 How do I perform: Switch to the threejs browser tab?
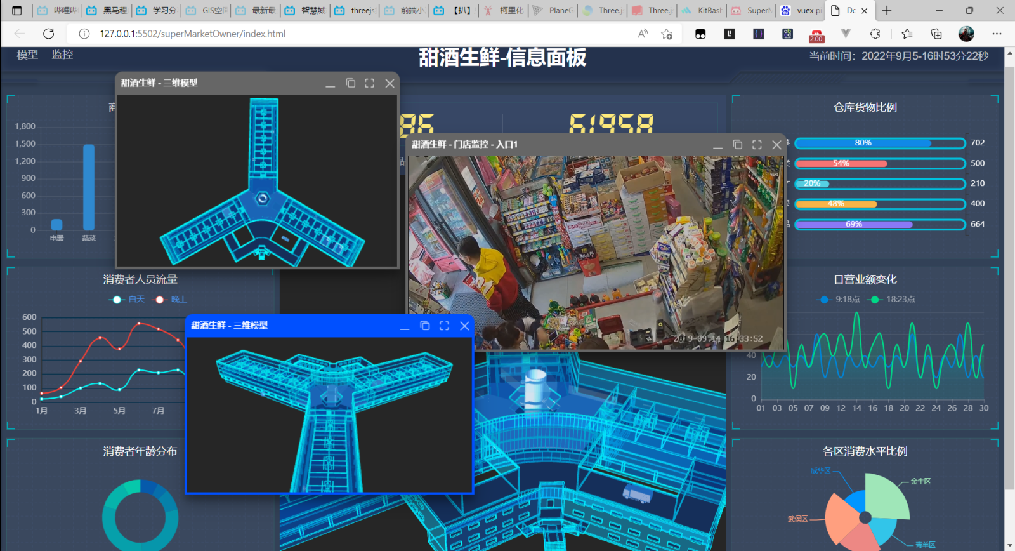click(356, 10)
